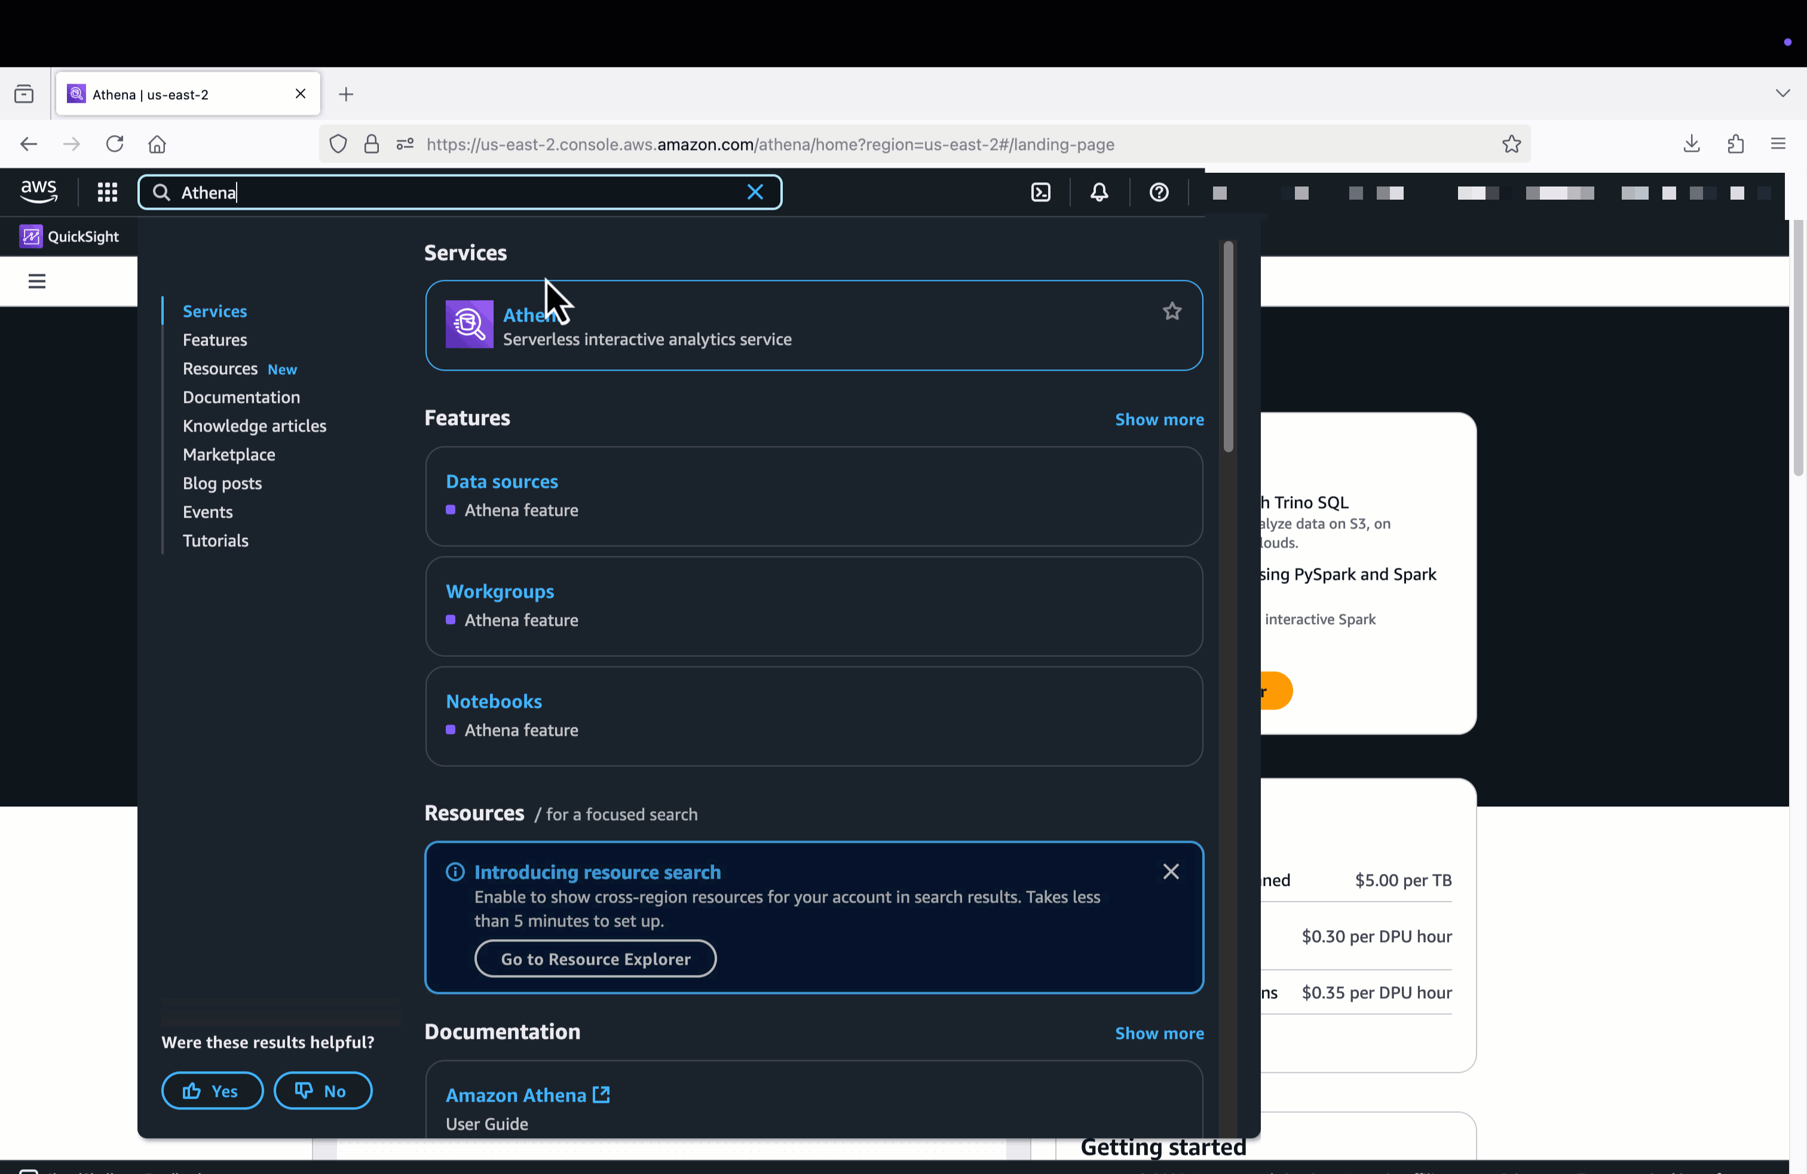The image size is (1807, 1174).
Task: Open QuickSight shortcut in favorites bar
Action: [x=69, y=237]
